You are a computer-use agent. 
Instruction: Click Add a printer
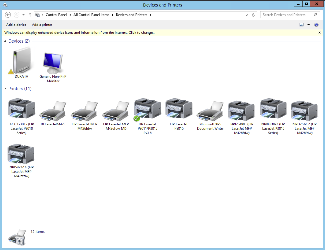coord(42,25)
